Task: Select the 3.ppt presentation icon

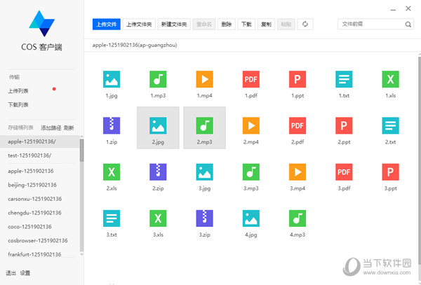Action: pyautogui.click(x=391, y=172)
